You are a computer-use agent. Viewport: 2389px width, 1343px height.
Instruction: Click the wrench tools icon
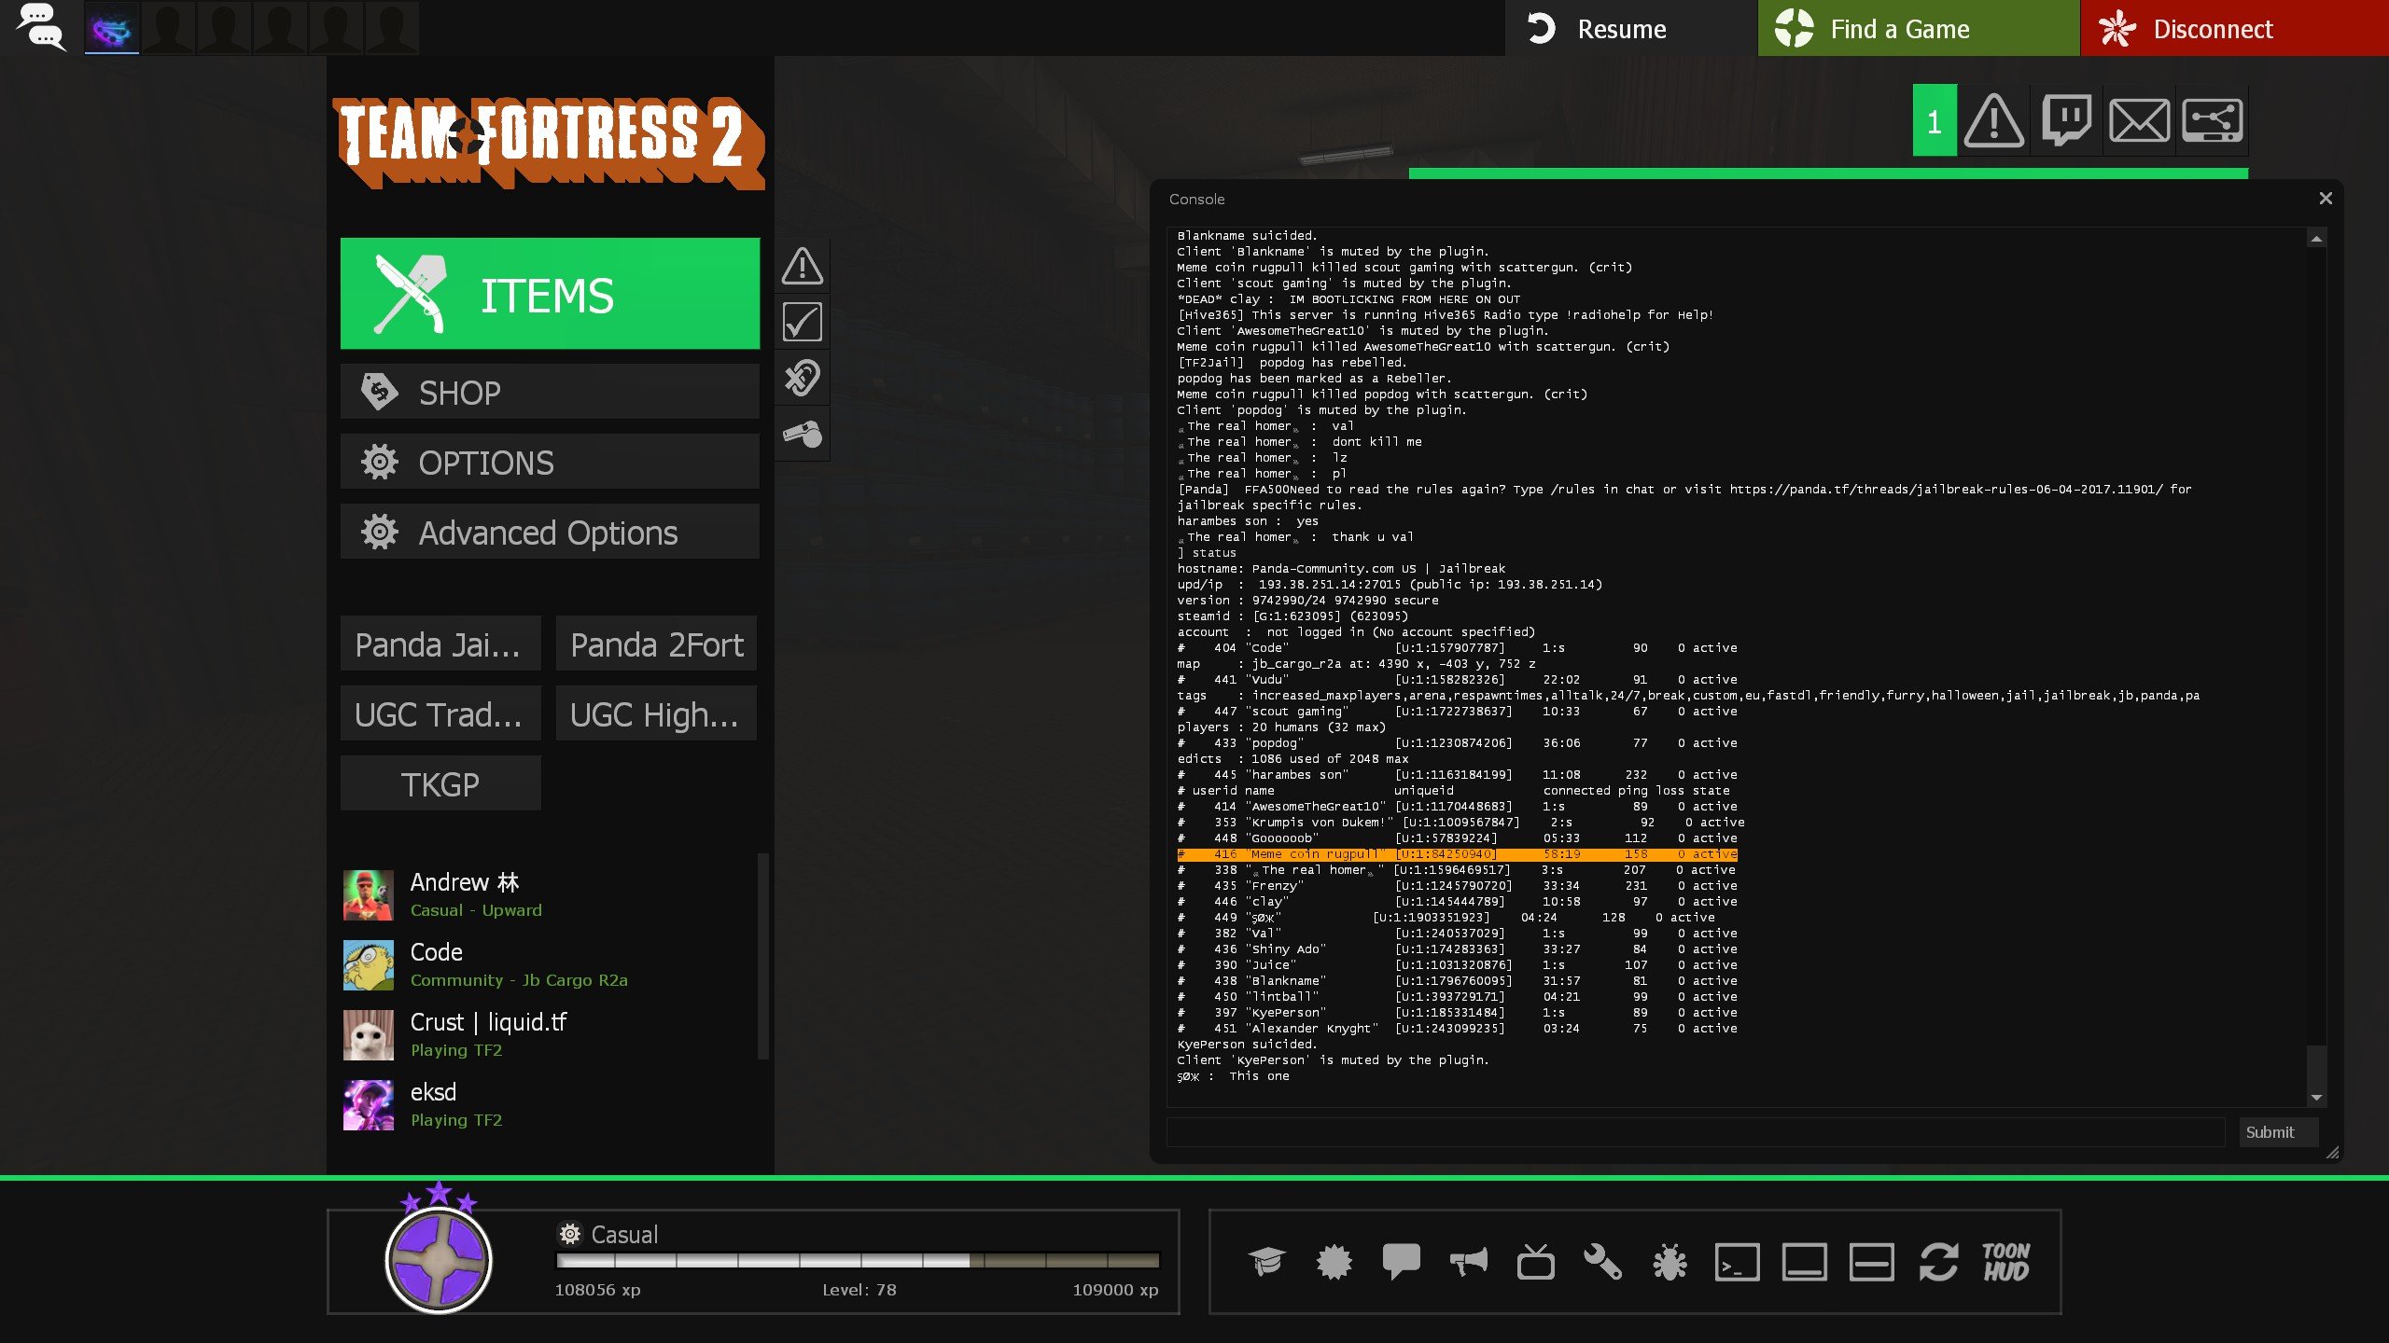pyautogui.click(x=1602, y=1262)
